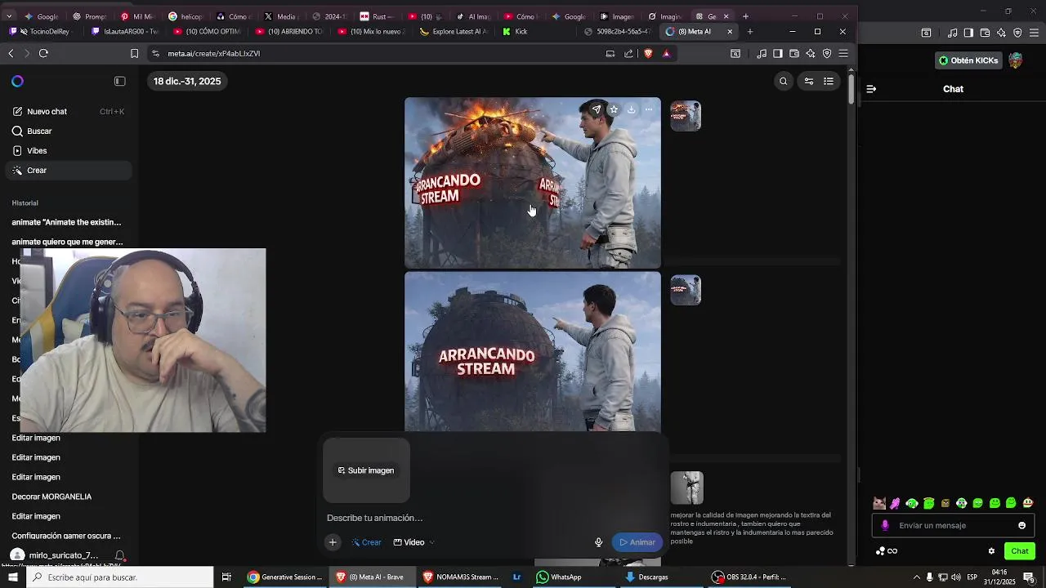The image size is (1046, 588).
Task: Select Buscar in sidebar
Action: coord(68,131)
